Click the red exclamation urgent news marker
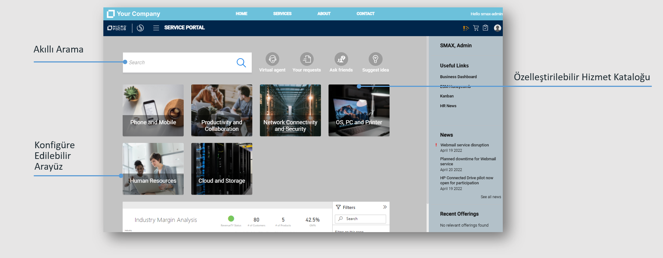The image size is (663, 258). tap(436, 145)
